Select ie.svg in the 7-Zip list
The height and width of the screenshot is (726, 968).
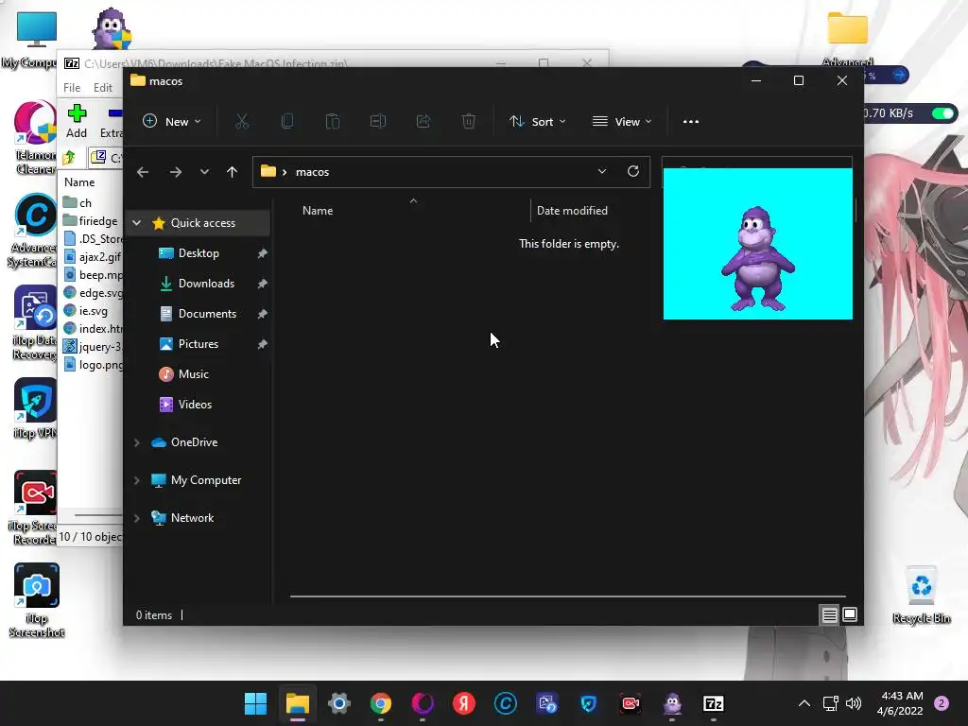(93, 311)
